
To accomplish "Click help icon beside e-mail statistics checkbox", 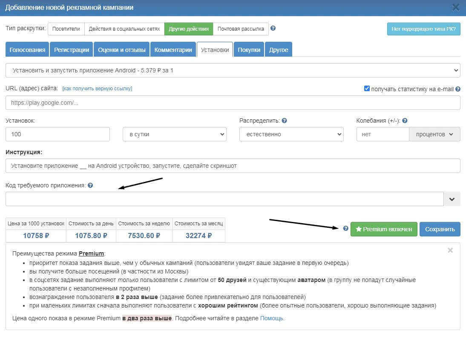I will [x=458, y=89].
